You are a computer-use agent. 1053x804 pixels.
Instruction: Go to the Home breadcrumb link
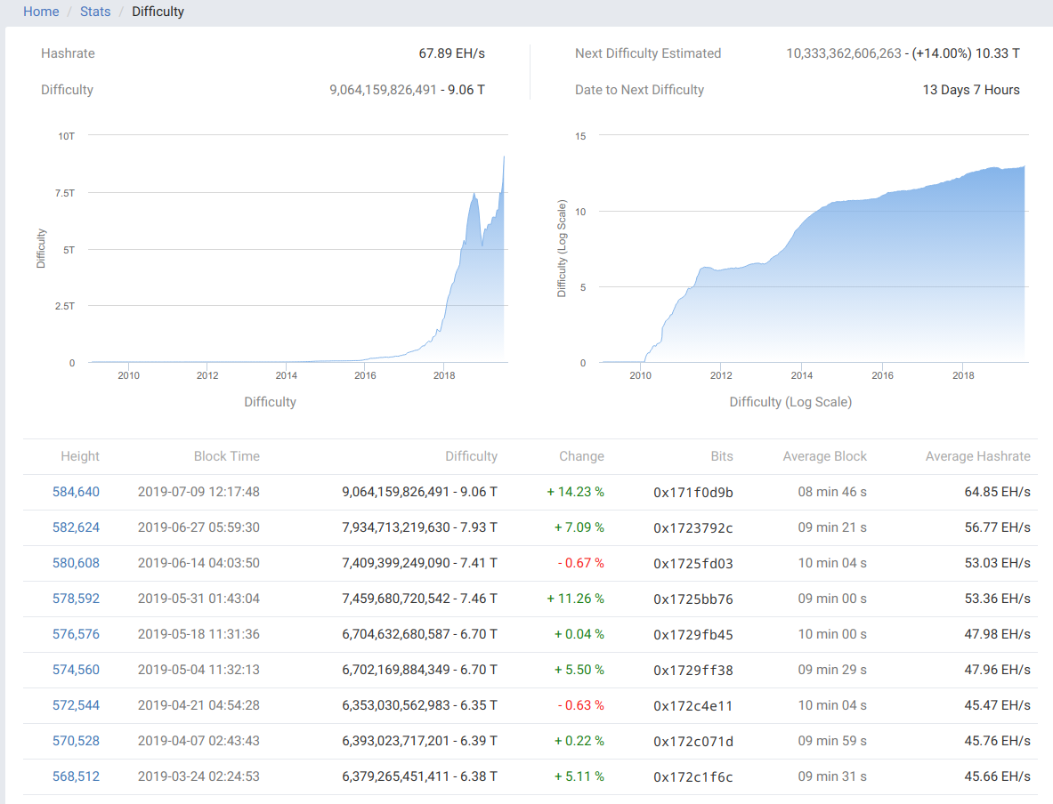point(41,12)
